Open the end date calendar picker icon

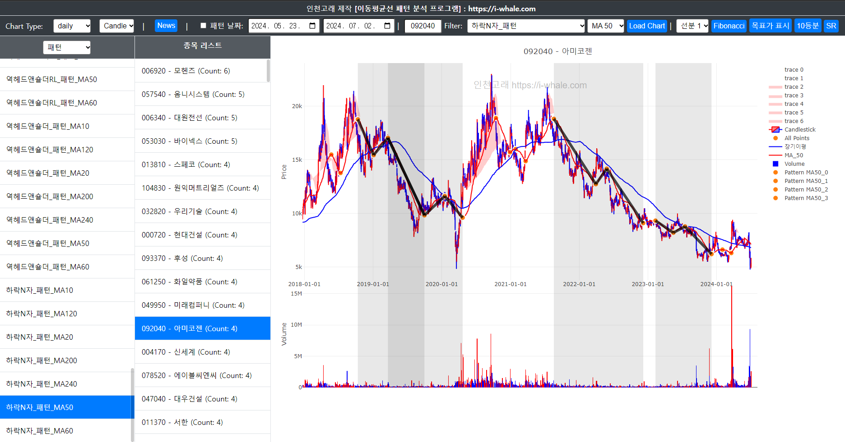tap(387, 26)
